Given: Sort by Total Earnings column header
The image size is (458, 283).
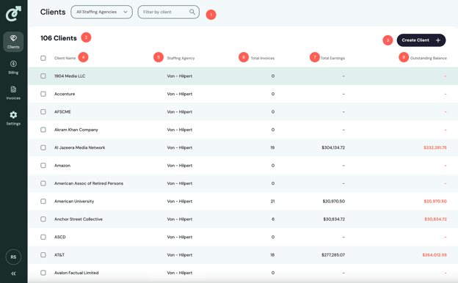Looking at the screenshot, I should (332, 58).
